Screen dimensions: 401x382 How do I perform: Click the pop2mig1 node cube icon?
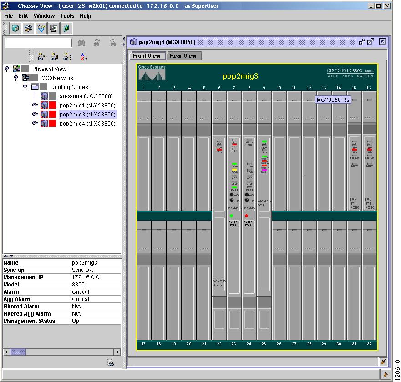(44, 105)
